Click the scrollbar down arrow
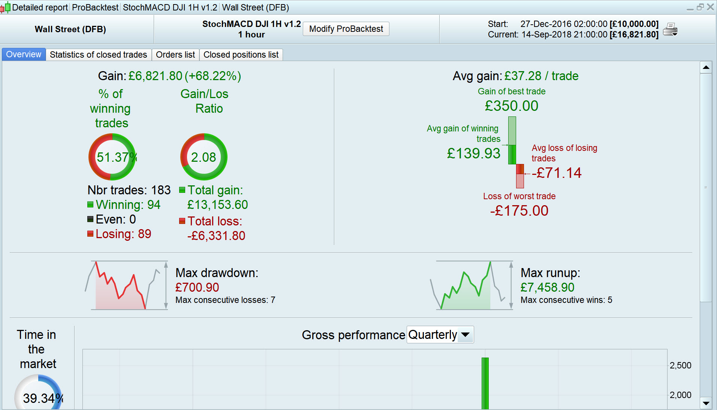This screenshot has height=410, width=717. (706, 403)
